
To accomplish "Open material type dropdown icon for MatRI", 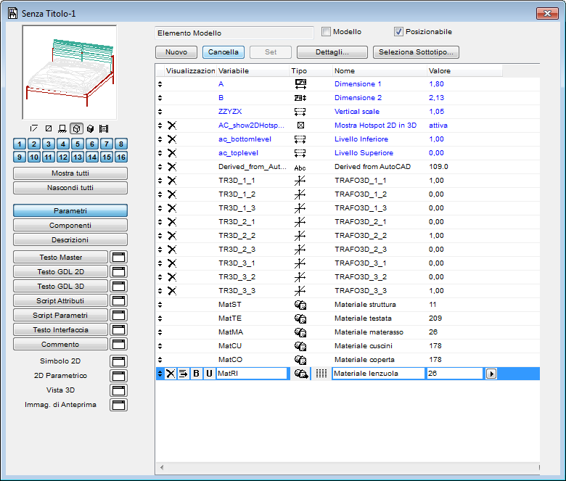I will tap(301, 374).
